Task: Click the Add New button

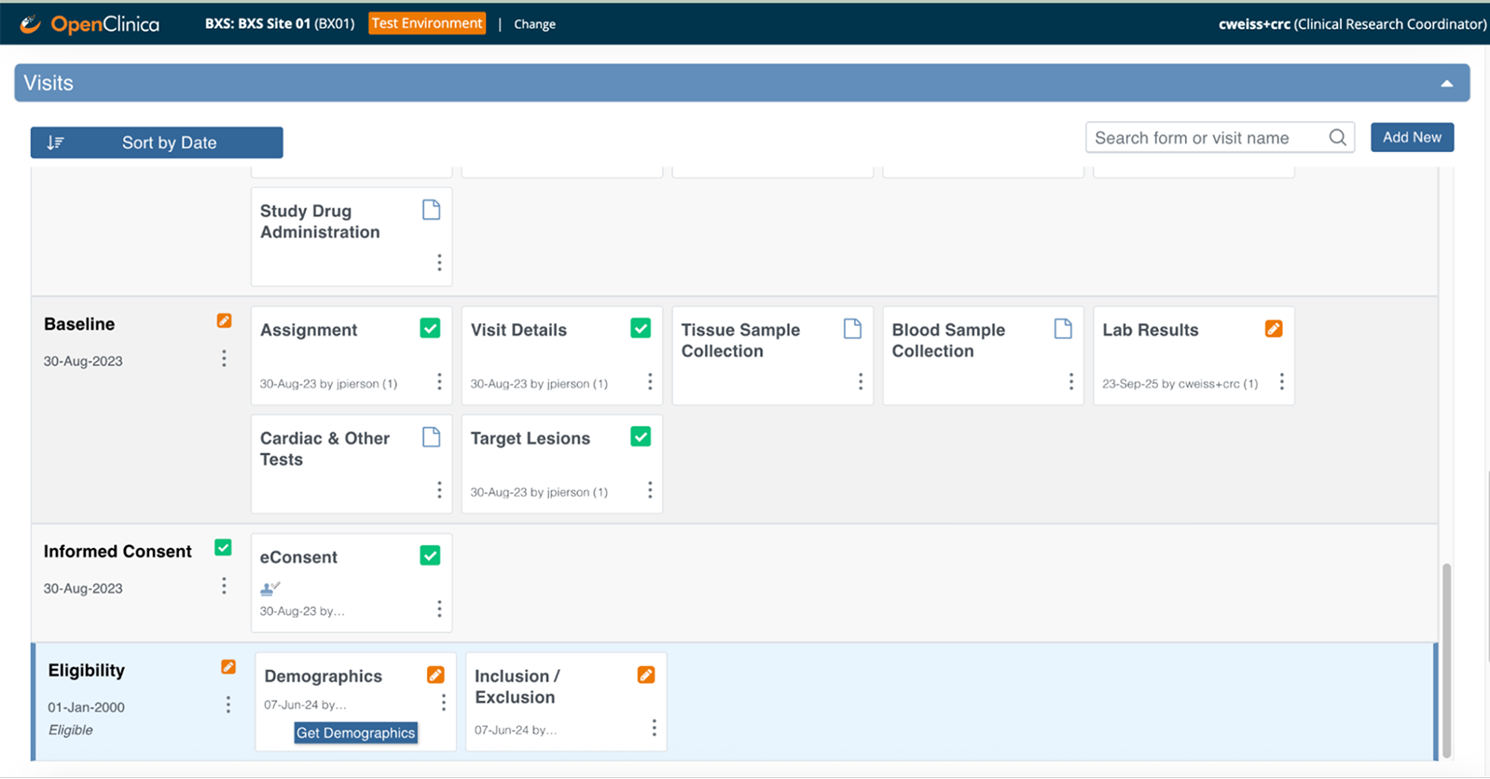Action: point(1412,137)
